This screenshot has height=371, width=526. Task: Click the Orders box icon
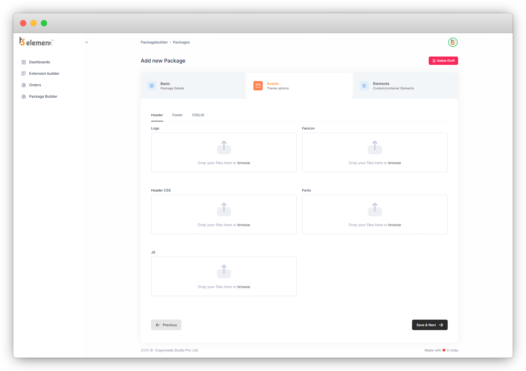24,85
